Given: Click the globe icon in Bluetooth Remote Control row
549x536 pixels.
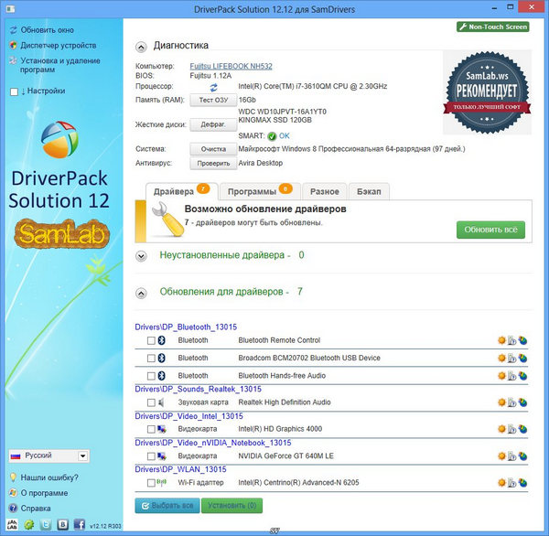Looking at the screenshot, I should tap(522, 340).
